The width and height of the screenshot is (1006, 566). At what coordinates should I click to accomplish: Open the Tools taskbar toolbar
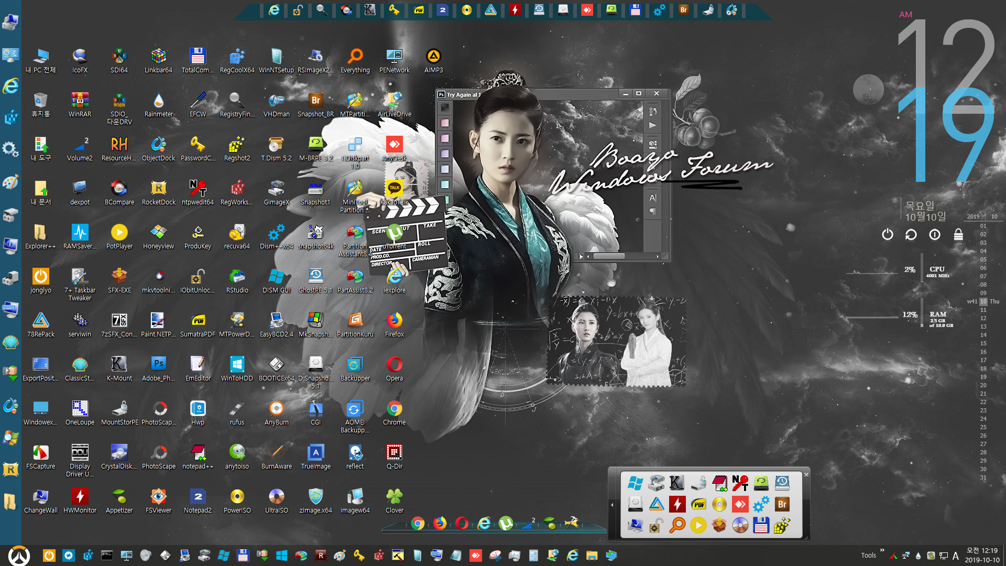click(x=868, y=556)
